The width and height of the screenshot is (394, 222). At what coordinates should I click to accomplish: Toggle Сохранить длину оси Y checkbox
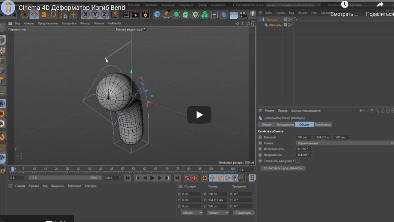297,161
